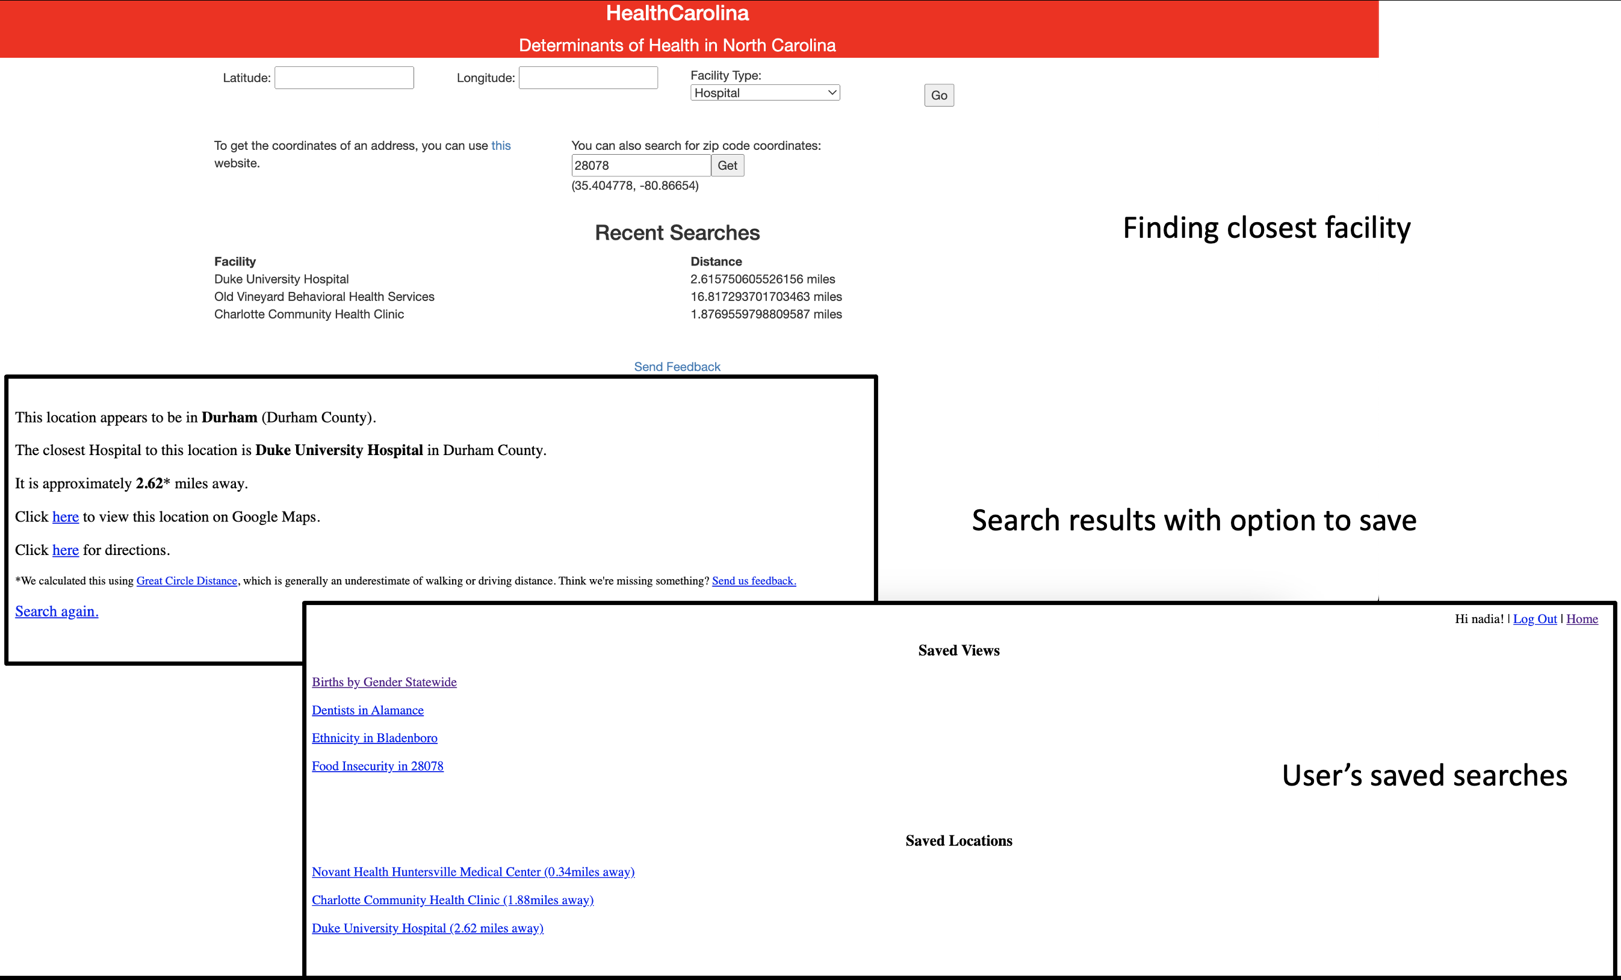
Task: Click the 'this' link for address coordinates
Action: click(501, 145)
